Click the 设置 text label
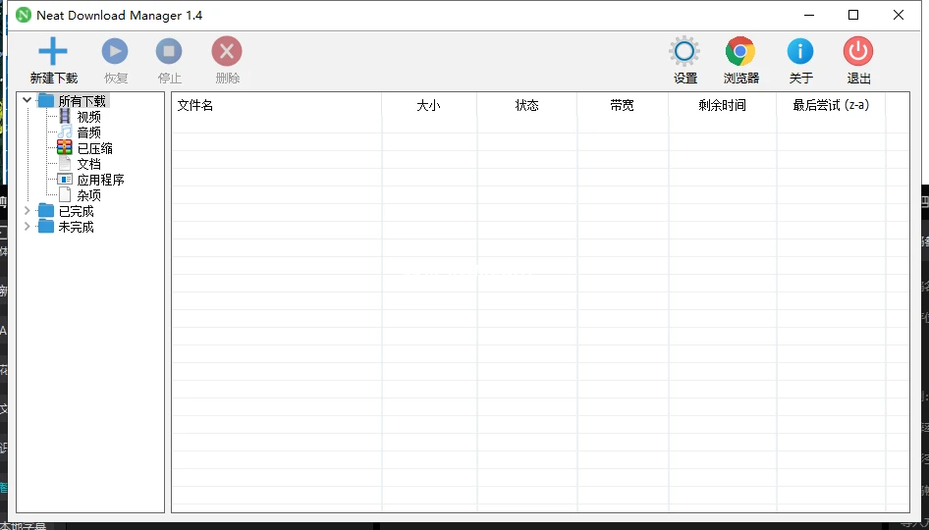 (x=685, y=79)
